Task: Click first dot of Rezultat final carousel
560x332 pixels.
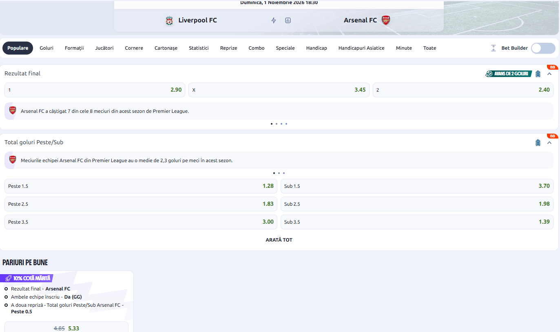Action: point(272,123)
